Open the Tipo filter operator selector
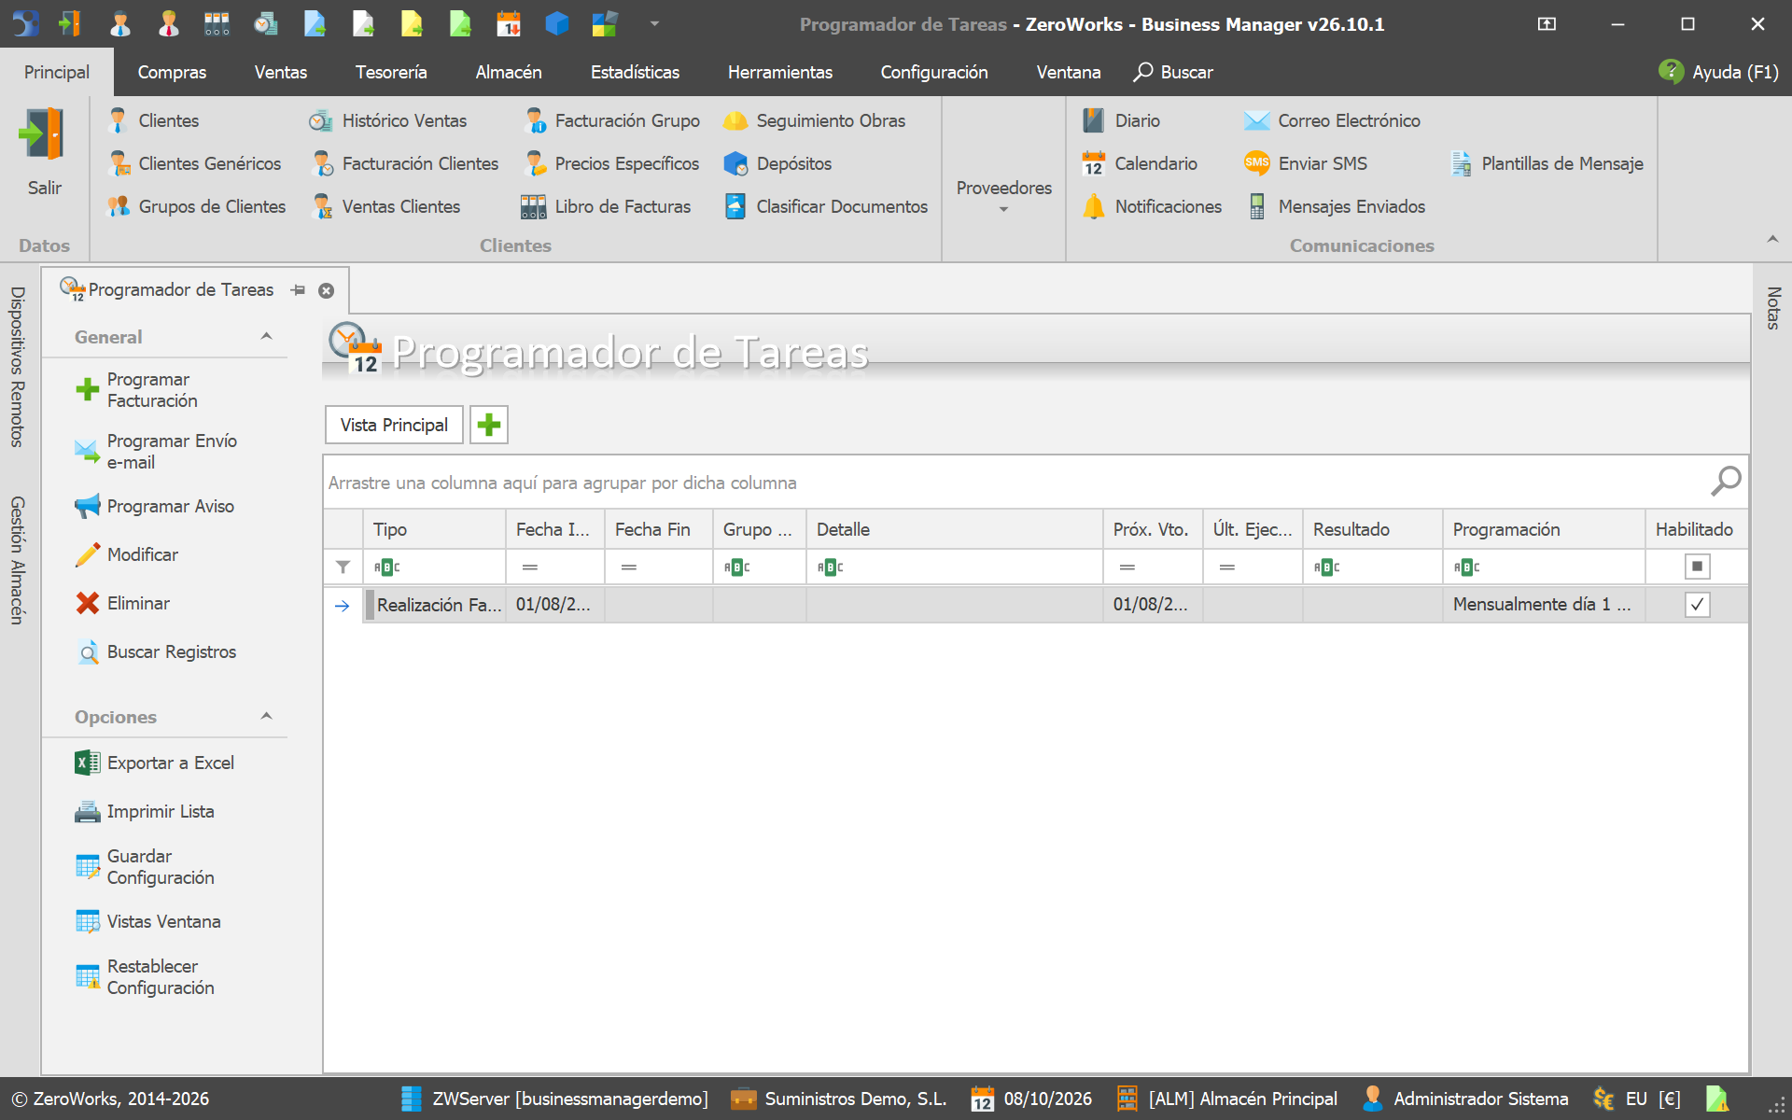This screenshot has height=1120, width=1792. 386,567
